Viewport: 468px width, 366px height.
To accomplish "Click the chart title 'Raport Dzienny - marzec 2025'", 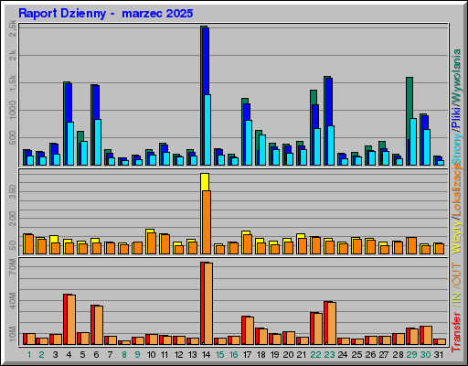I will (x=106, y=14).
